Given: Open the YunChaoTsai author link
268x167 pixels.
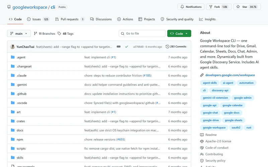Looking at the screenshot, I should coord(25,47).
